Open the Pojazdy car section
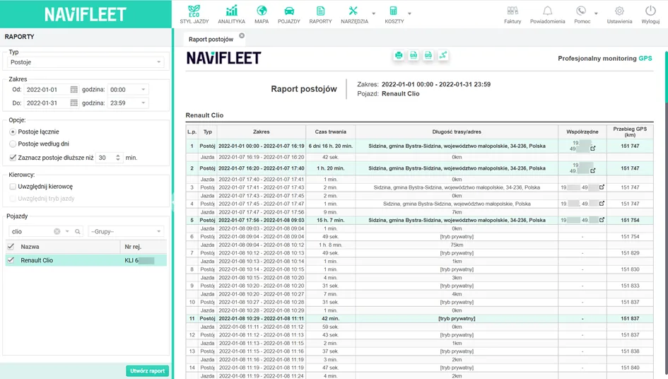Viewport: 668px width, 379px height. [x=289, y=14]
